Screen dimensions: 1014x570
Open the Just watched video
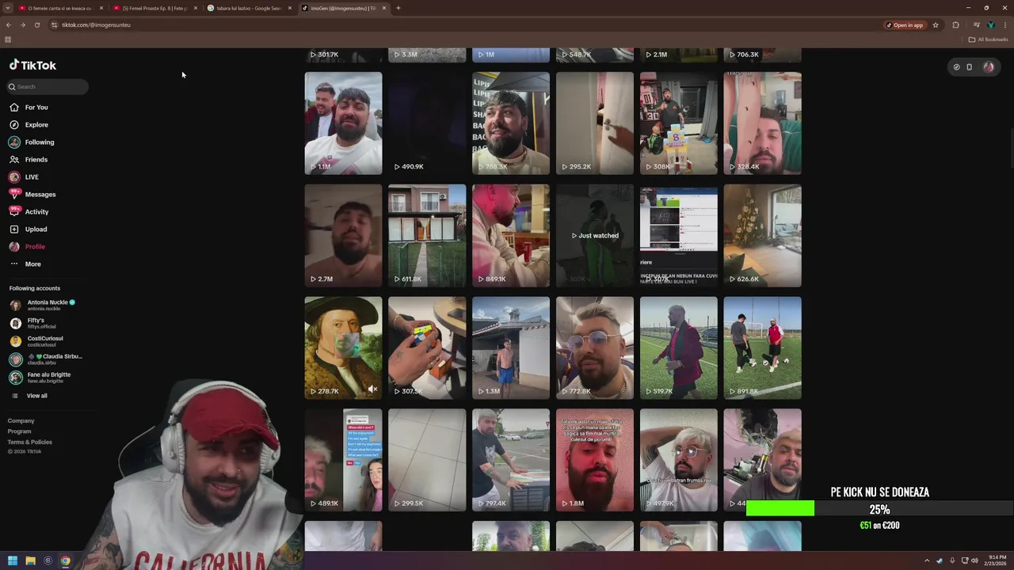point(595,236)
